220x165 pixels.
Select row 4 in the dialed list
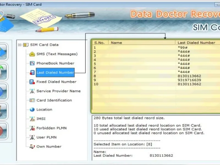pyautogui.click(x=156, y=60)
